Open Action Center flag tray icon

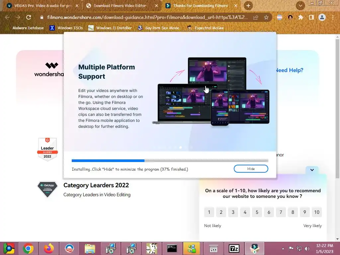pos(291,248)
